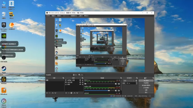Open the 工具(T) menu in OBS
This screenshot has height=108, width=193.
coord(81,16)
